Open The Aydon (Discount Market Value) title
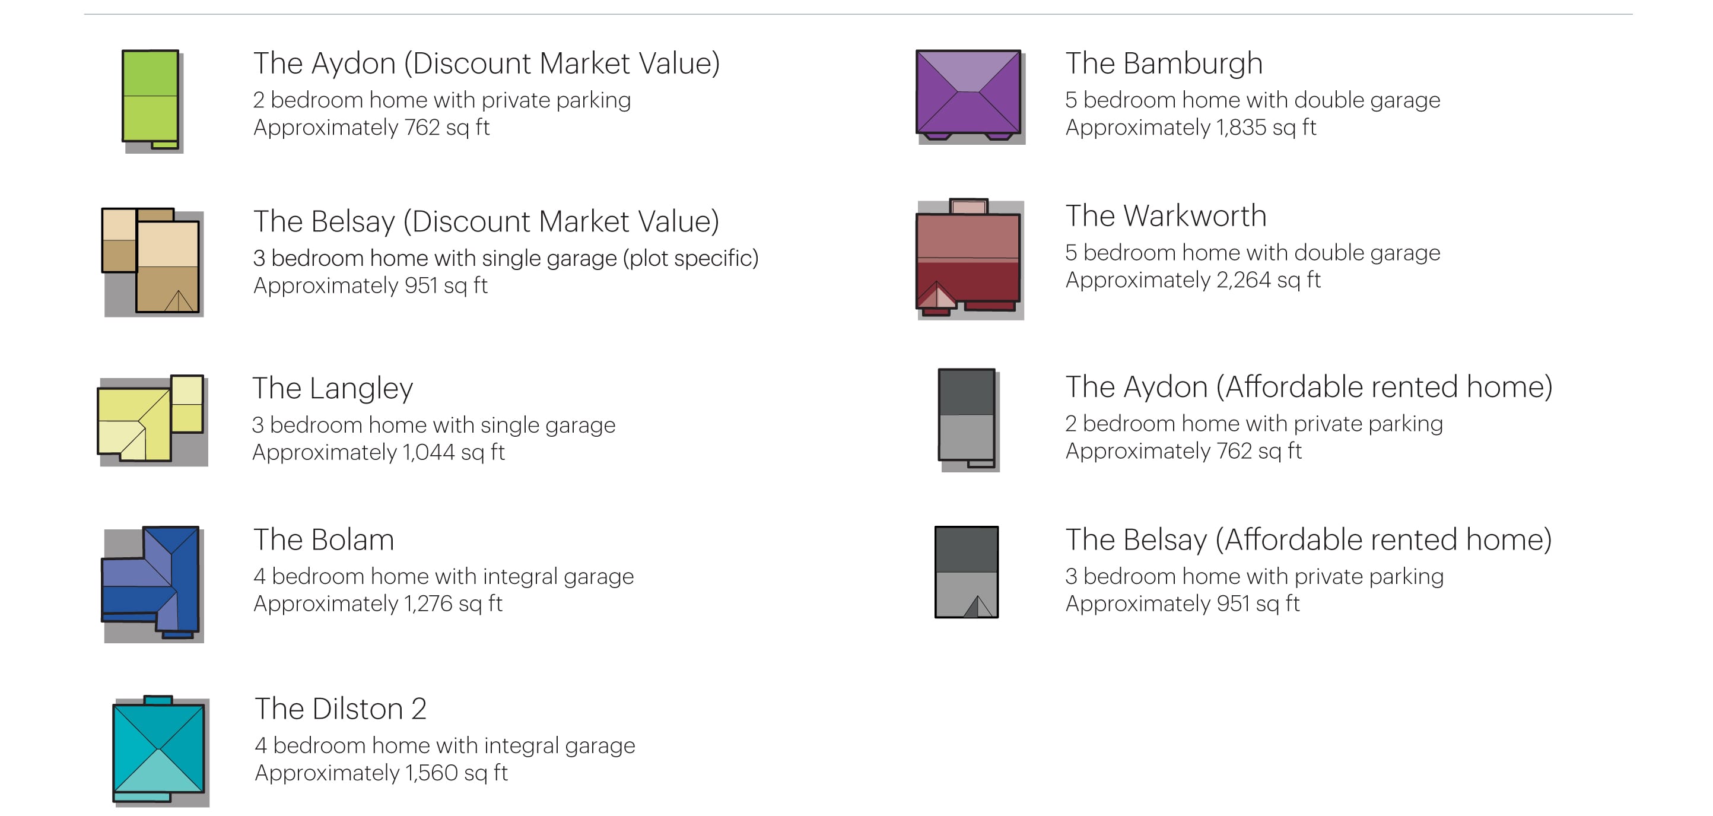 [486, 64]
